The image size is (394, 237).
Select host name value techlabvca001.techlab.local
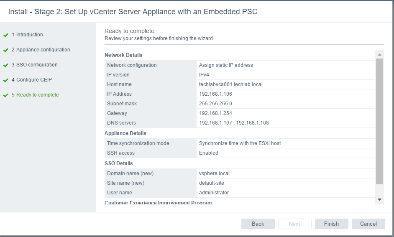coord(231,84)
